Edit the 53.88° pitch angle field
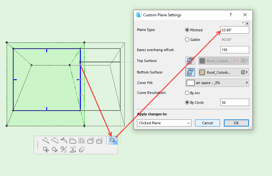 (235, 30)
